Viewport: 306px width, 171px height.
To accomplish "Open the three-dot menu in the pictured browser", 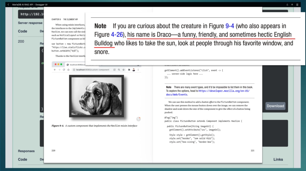I will point(138,70).
